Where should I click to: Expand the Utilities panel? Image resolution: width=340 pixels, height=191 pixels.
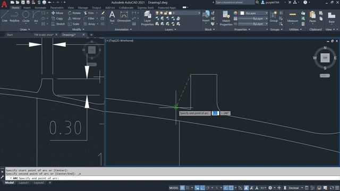coord(295,30)
